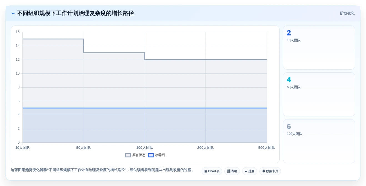Screen dimensions: 366x186
Task: Select the 50人团队 data card
Action: 319,94
